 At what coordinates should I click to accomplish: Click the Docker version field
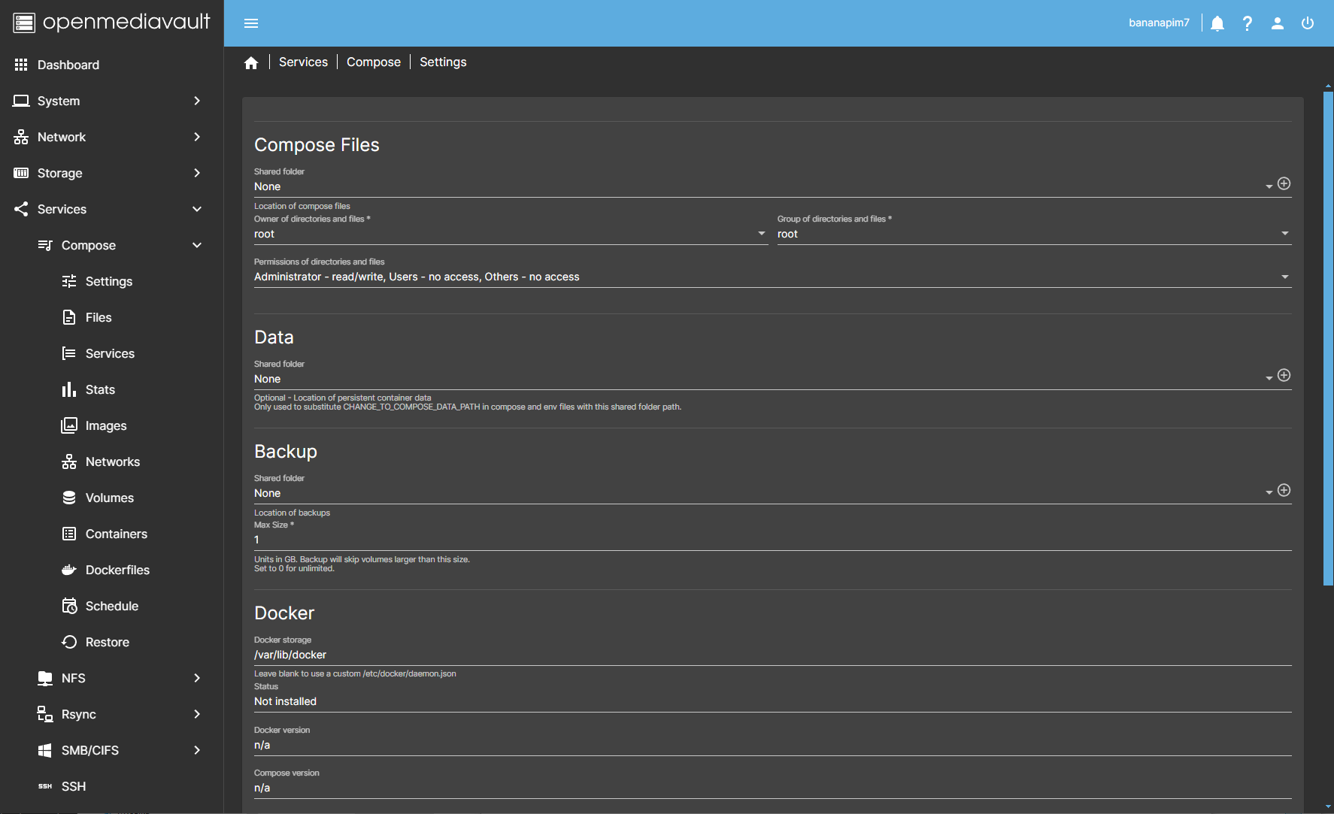[x=773, y=745]
